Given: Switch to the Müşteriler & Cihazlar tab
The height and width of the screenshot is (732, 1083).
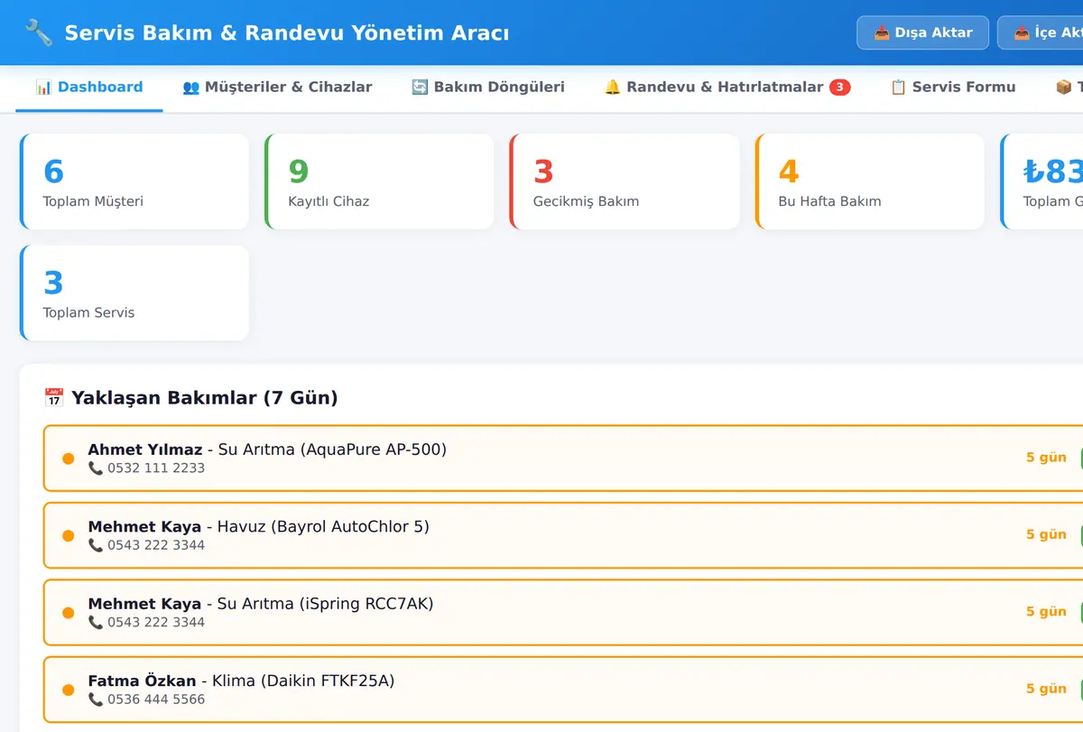Looking at the screenshot, I should click(277, 88).
